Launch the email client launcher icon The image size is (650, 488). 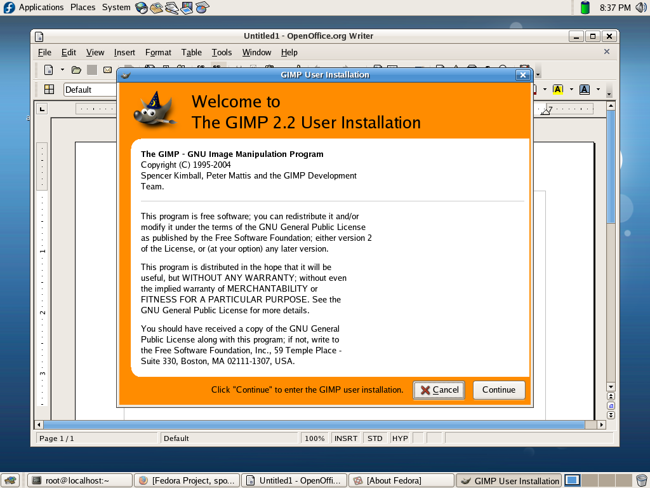(156, 8)
